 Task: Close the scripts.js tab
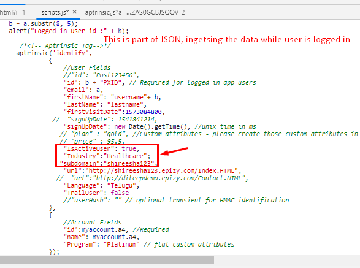tap(74, 12)
